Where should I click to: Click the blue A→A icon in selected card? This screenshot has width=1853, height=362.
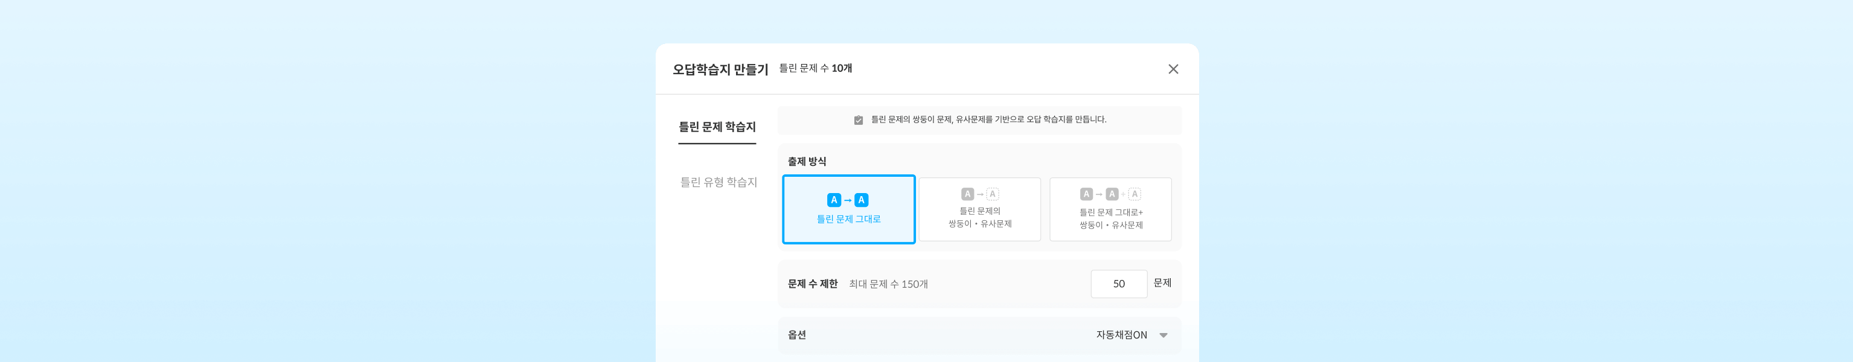(x=847, y=200)
